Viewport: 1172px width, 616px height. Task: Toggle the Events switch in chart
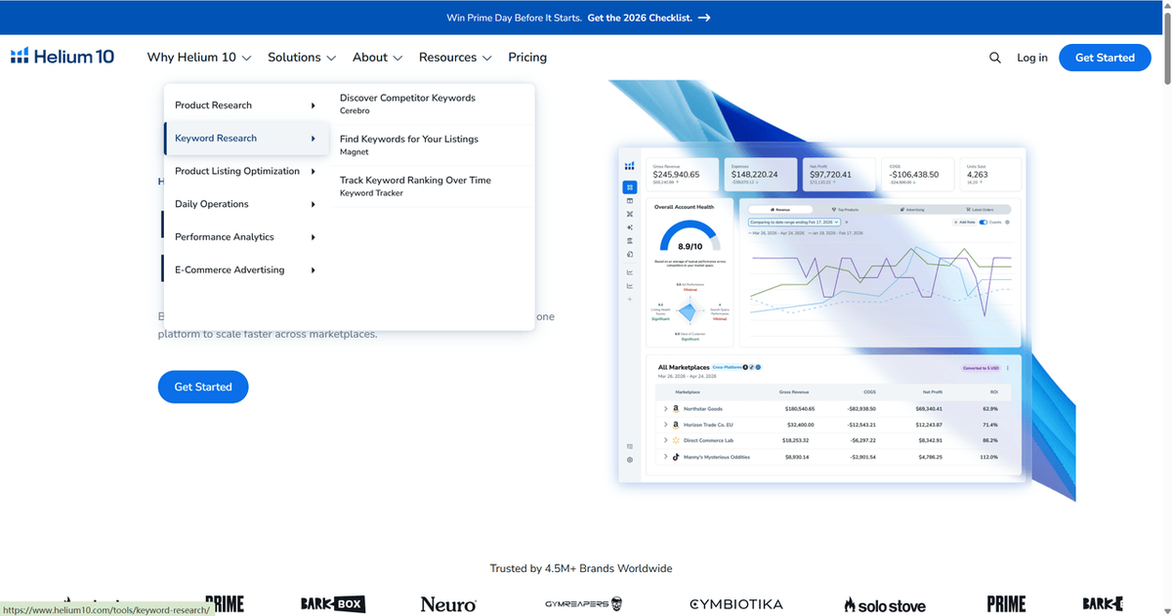[x=984, y=223]
